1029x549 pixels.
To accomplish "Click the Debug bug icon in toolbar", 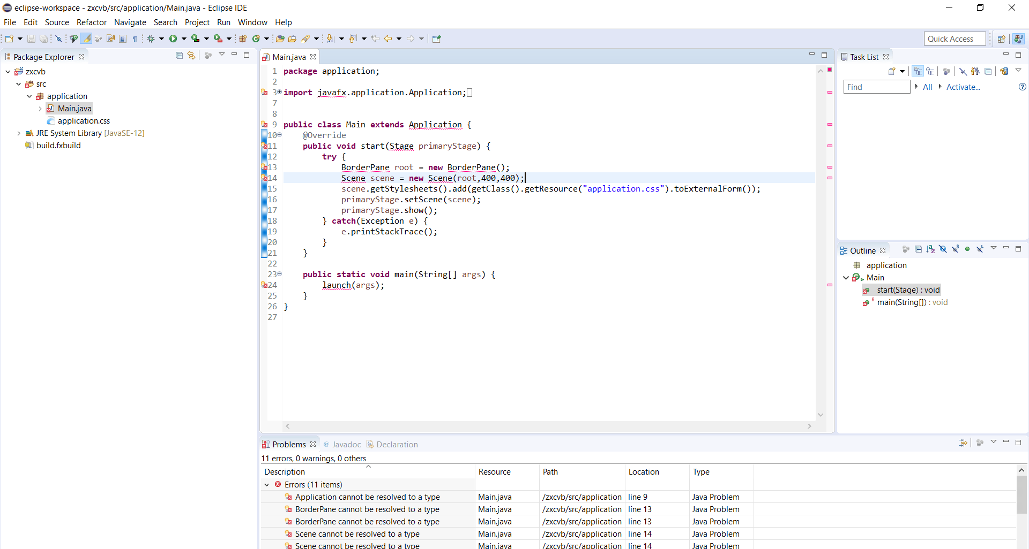I will [151, 39].
